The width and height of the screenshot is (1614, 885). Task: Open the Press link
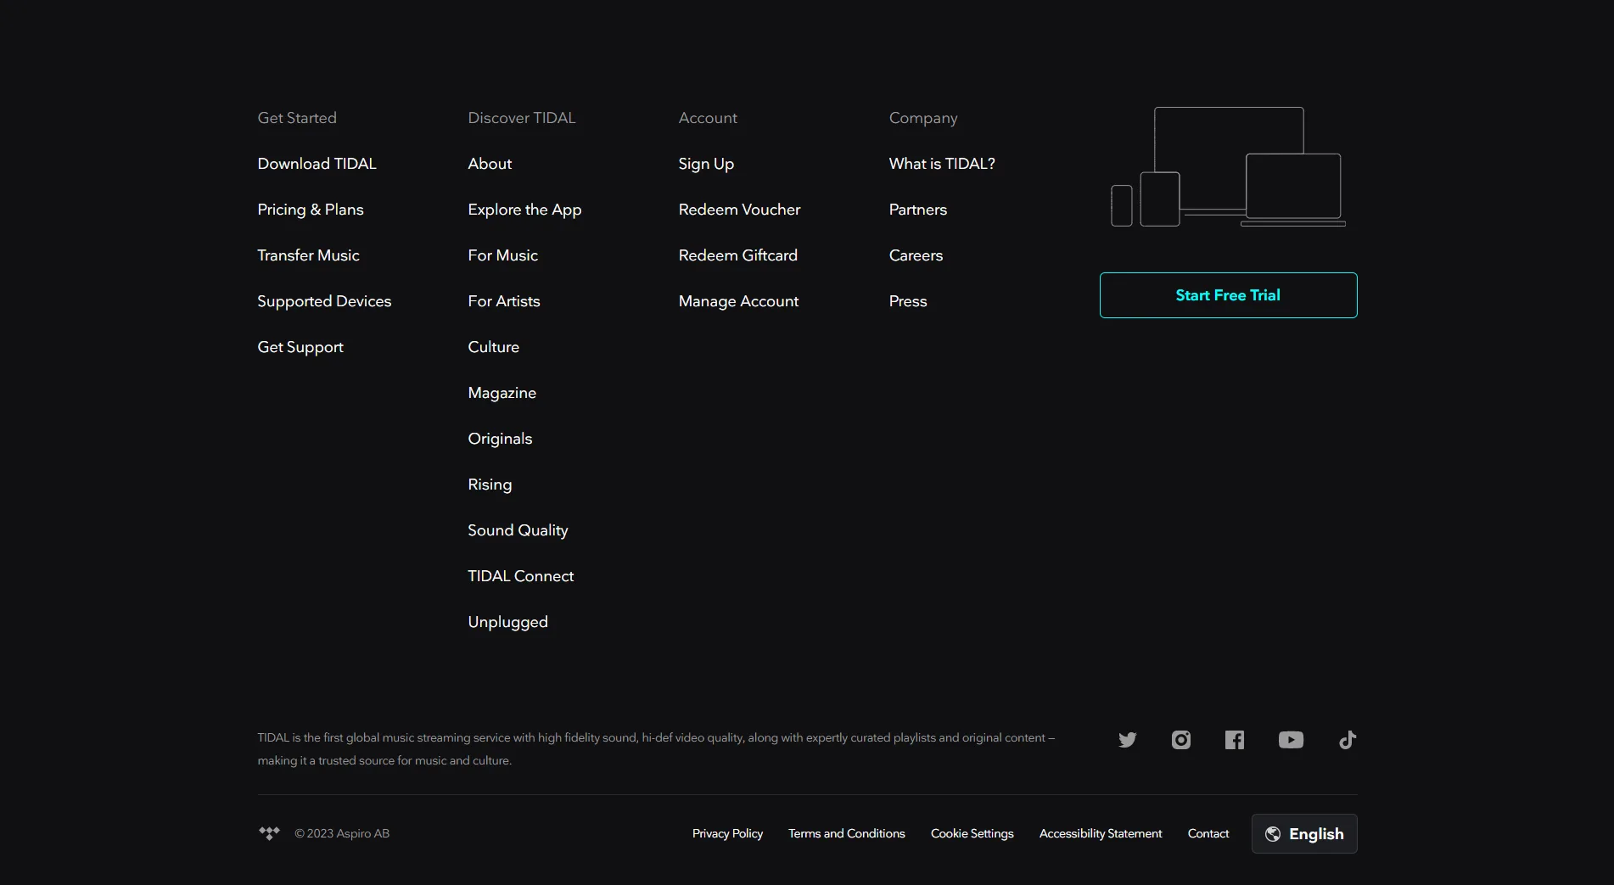(908, 301)
